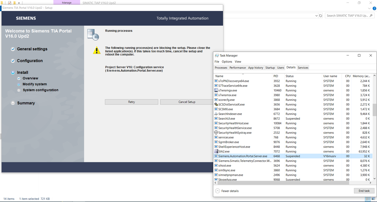Click the SecurityHealthService.exe process icon

point(216,128)
